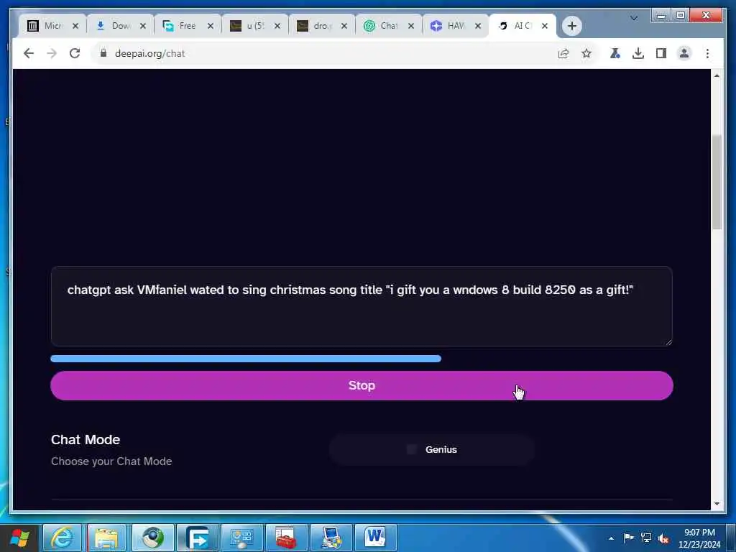Screen dimensions: 736x552
Task: Click the scrollbar up arrow
Action: click(x=717, y=75)
